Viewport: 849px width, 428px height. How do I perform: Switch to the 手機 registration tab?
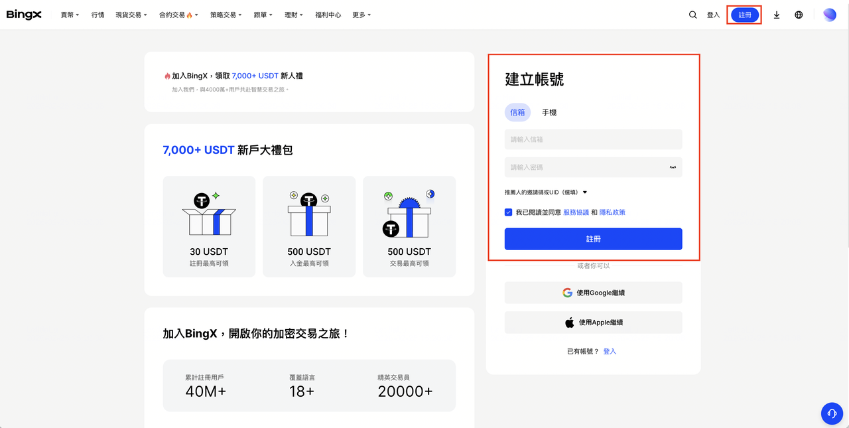(549, 113)
